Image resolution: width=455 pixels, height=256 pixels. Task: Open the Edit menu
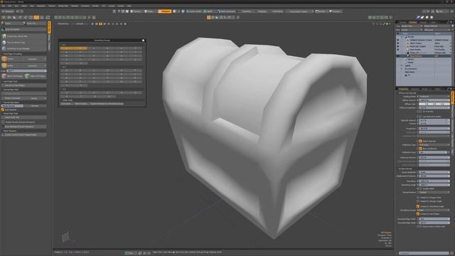point(9,6)
